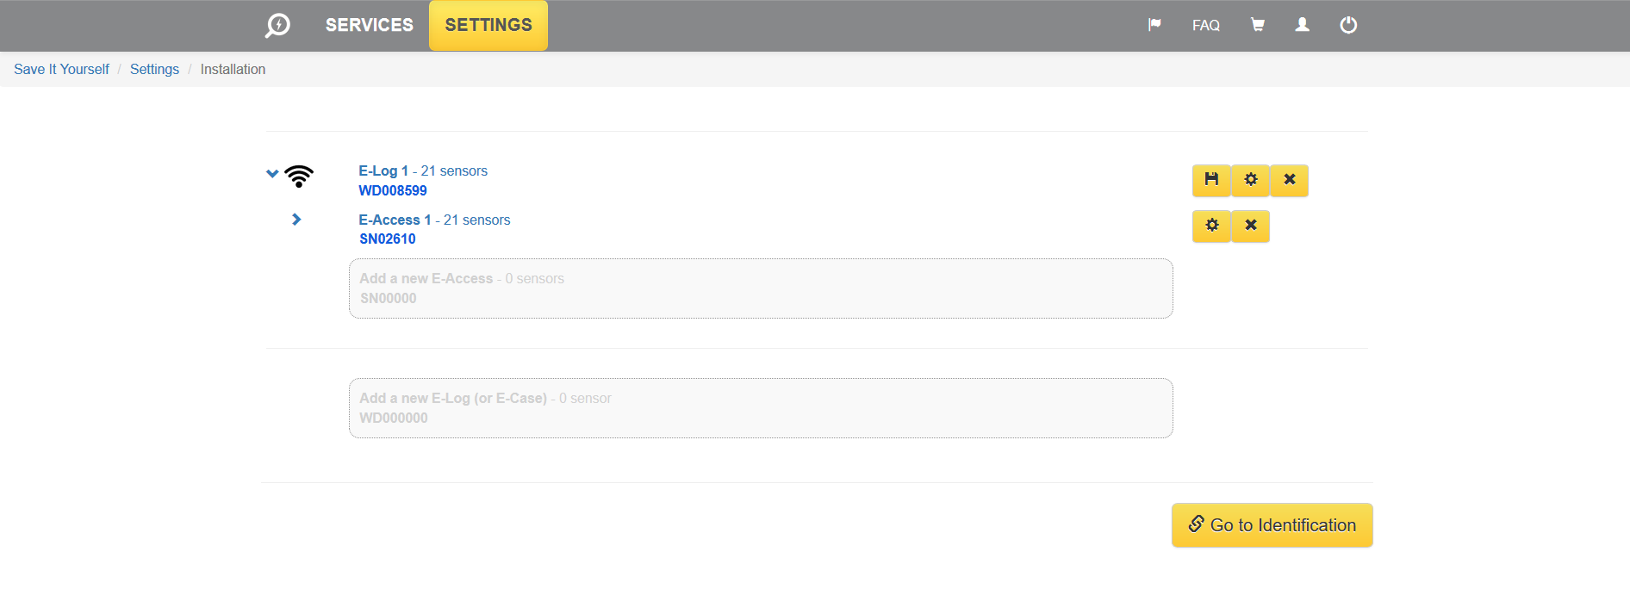Viewport: 1630px width, 589px height.
Task: Click Add a new E-Access field
Action: tap(760, 288)
